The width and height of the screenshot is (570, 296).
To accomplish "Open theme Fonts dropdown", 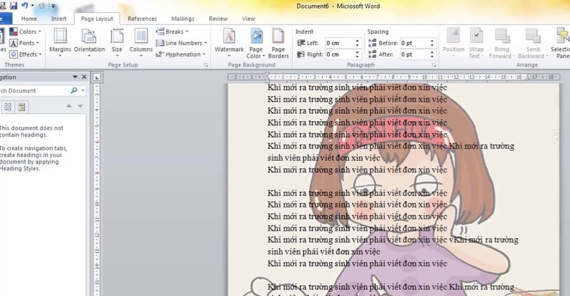I will pos(24,43).
